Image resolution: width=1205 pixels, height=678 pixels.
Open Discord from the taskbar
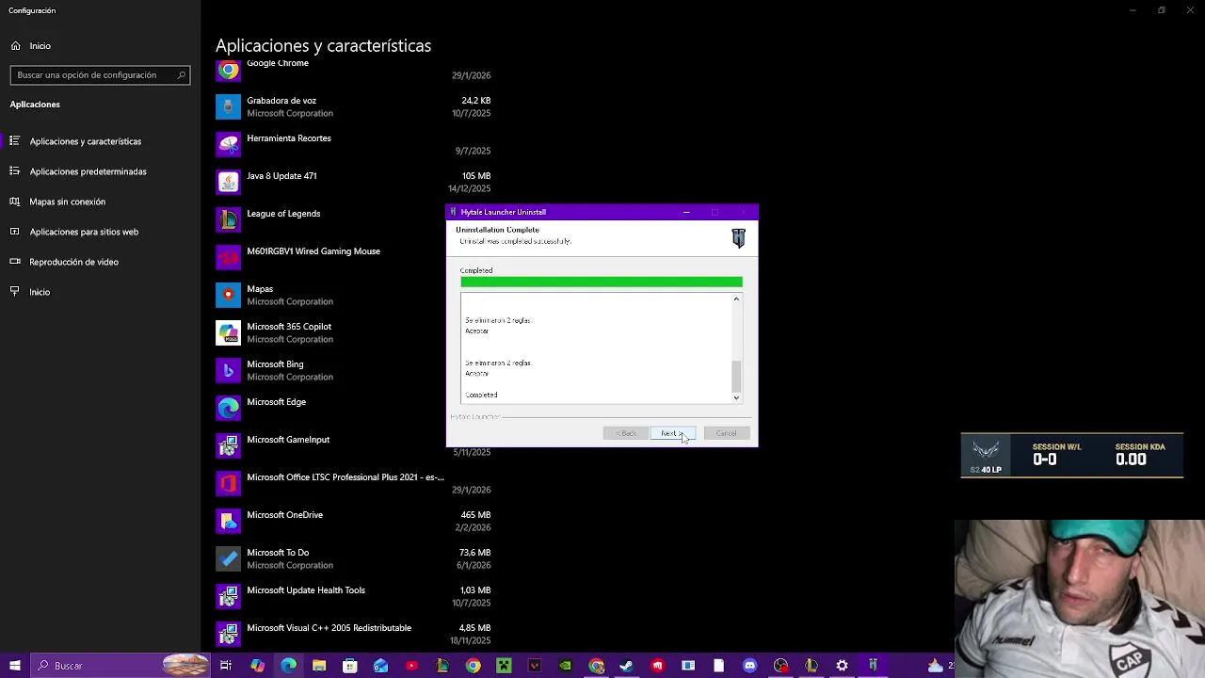point(749,666)
